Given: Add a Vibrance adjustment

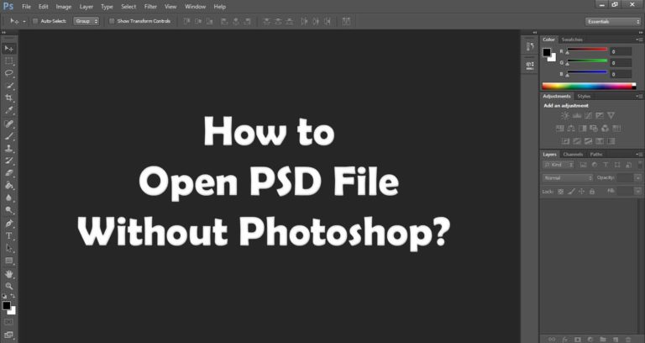Looking at the screenshot, I should pyautogui.click(x=611, y=116).
